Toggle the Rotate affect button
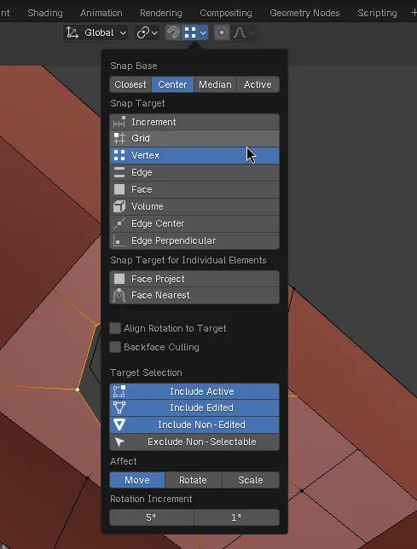This screenshot has height=549, width=417. 193,480
